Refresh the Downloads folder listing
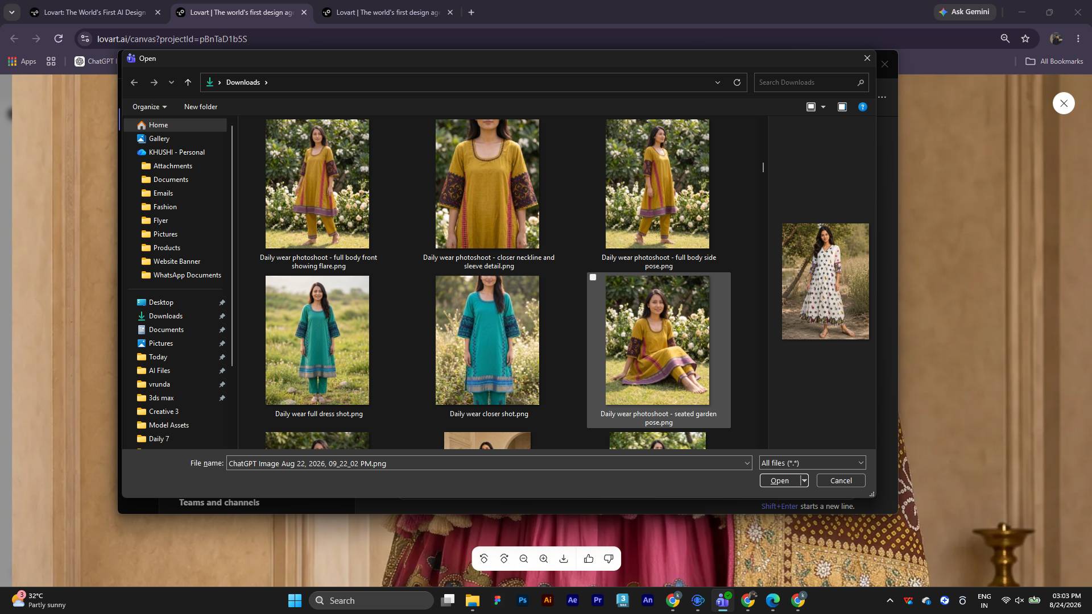Viewport: 1092px width, 614px height. tap(737, 82)
